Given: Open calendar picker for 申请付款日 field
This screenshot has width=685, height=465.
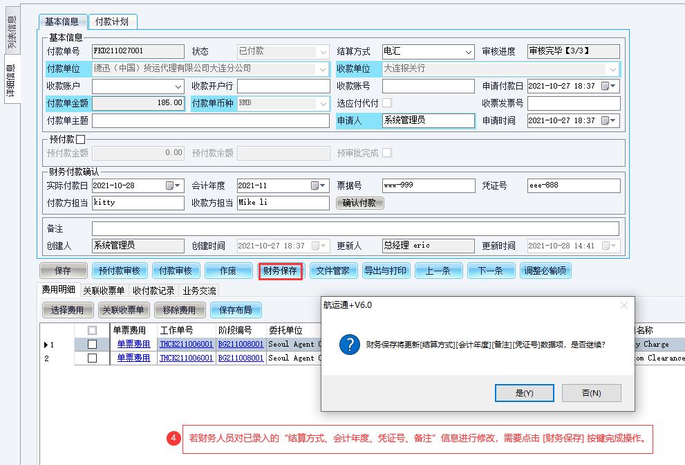Looking at the screenshot, I should [606, 86].
